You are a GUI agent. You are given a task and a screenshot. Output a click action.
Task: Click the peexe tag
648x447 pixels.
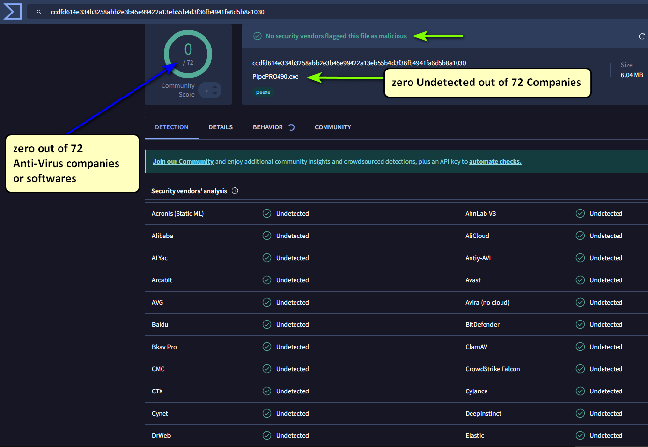click(x=263, y=92)
